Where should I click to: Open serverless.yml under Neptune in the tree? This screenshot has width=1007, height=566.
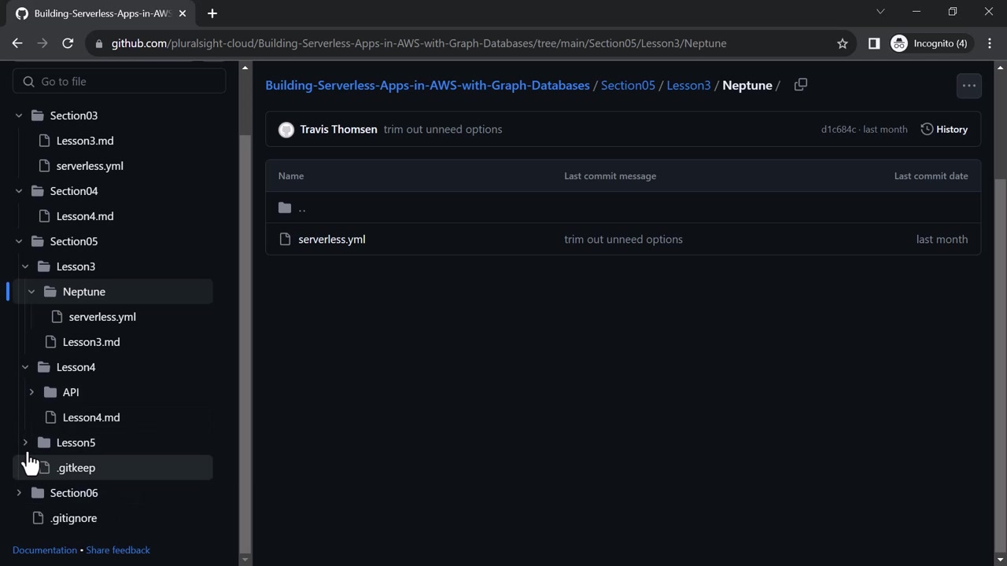pos(102,317)
